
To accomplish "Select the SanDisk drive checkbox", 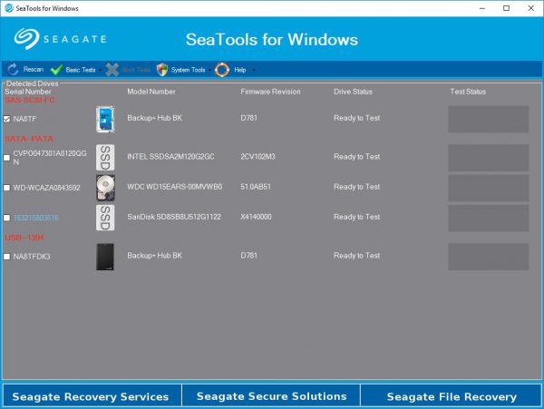I will (x=6, y=218).
